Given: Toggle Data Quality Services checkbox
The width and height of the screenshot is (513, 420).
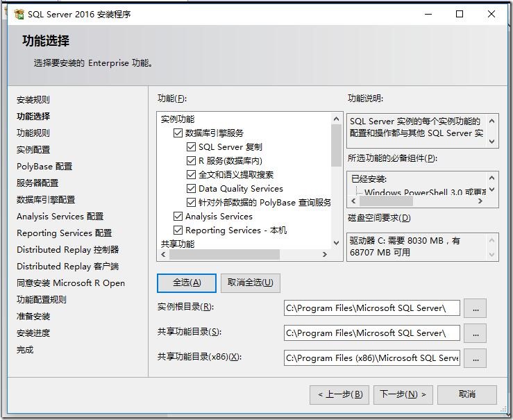Looking at the screenshot, I should pyautogui.click(x=191, y=188).
